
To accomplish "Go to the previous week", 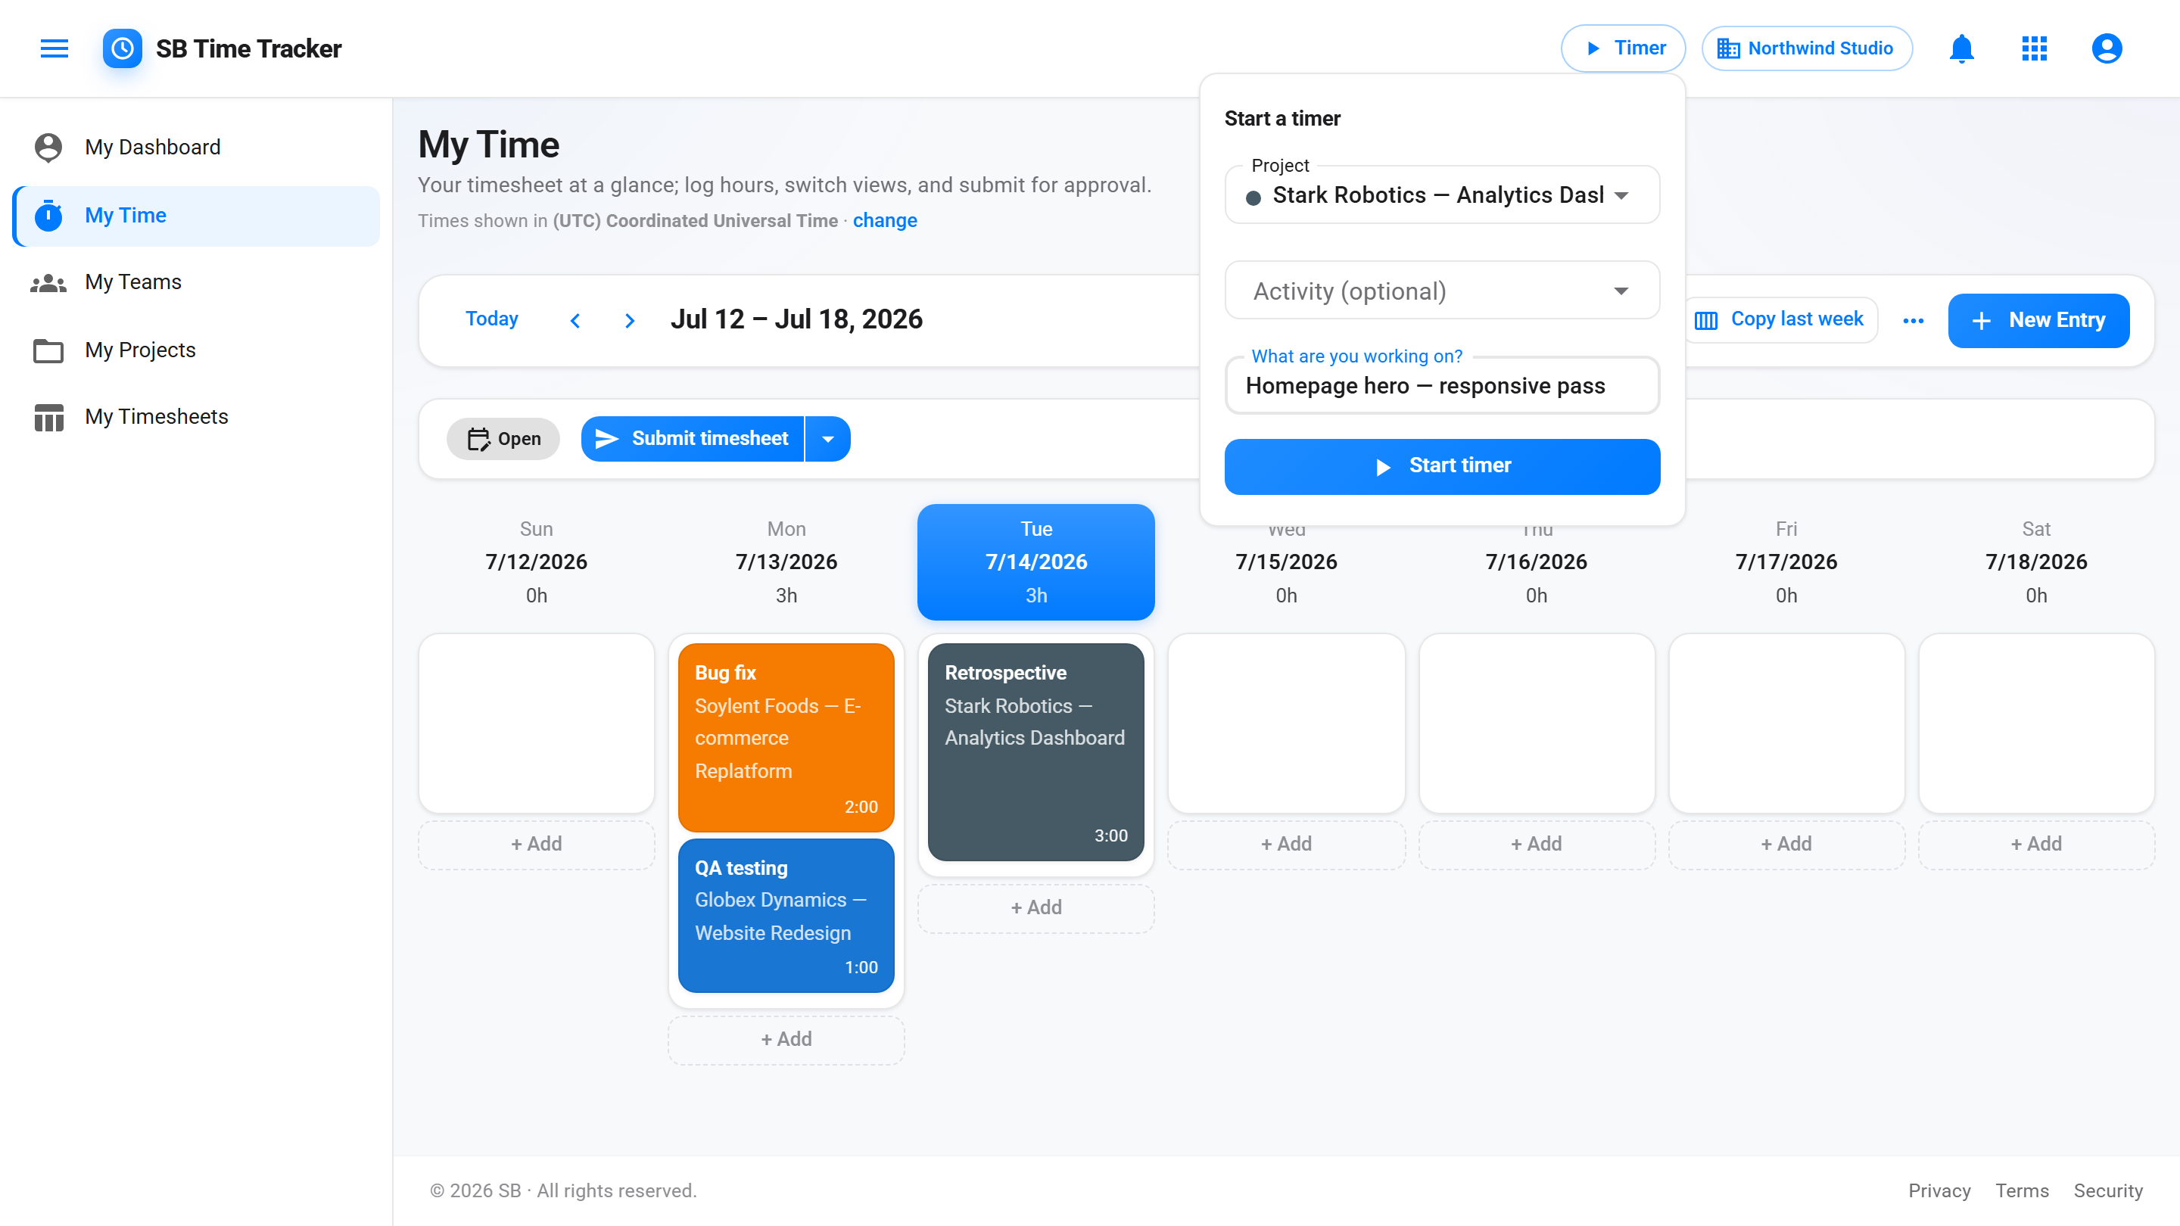I will tap(575, 320).
